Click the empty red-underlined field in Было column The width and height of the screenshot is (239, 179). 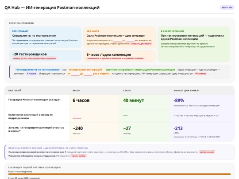click(77, 116)
